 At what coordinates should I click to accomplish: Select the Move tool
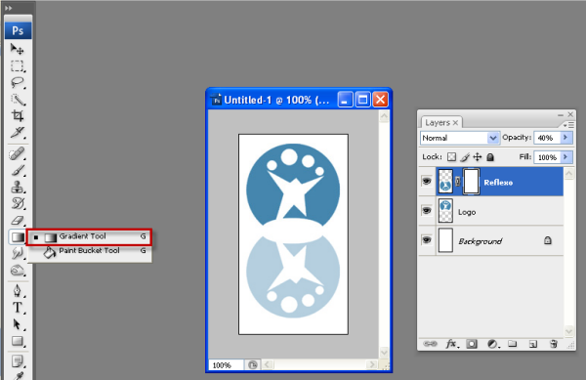point(18,49)
